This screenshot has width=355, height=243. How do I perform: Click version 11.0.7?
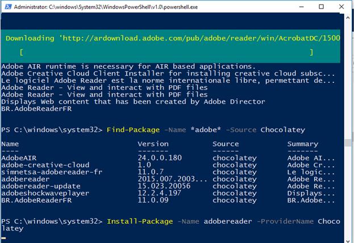[x=151, y=172]
